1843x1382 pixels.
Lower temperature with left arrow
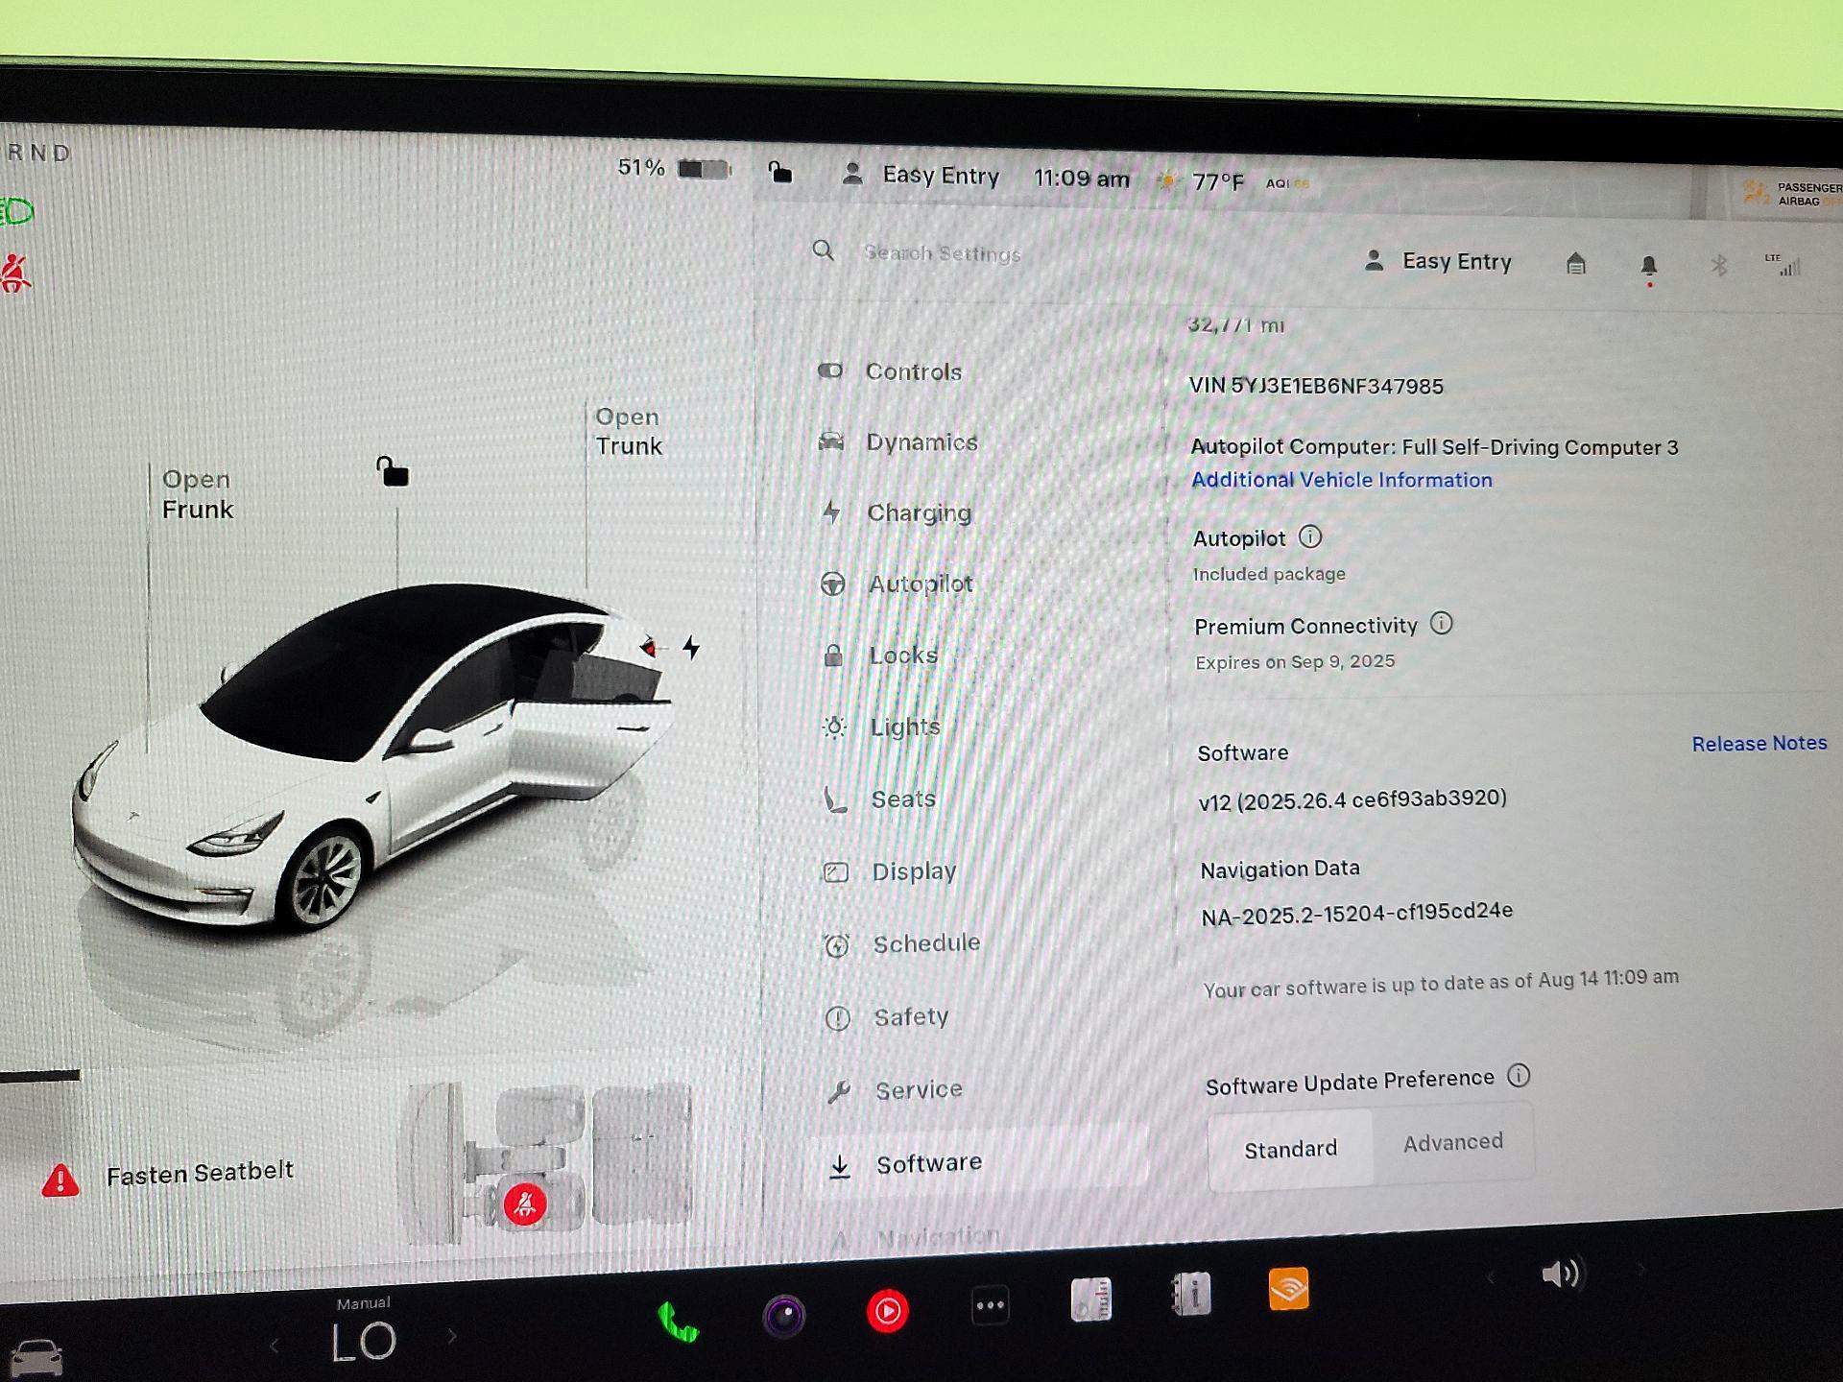(274, 1346)
